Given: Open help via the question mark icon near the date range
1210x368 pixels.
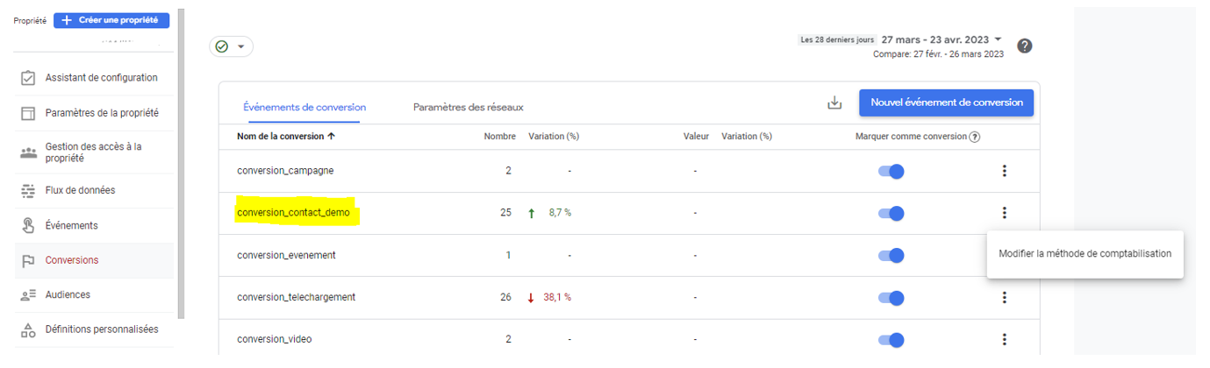Looking at the screenshot, I should 1024,46.
